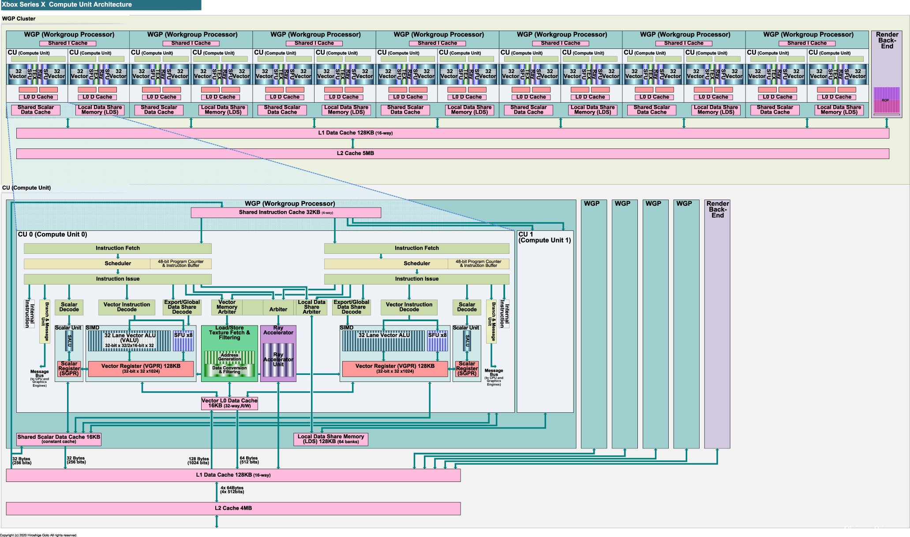Click the '32 Lane Vector ALU (VALU)' block

tap(129, 341)
